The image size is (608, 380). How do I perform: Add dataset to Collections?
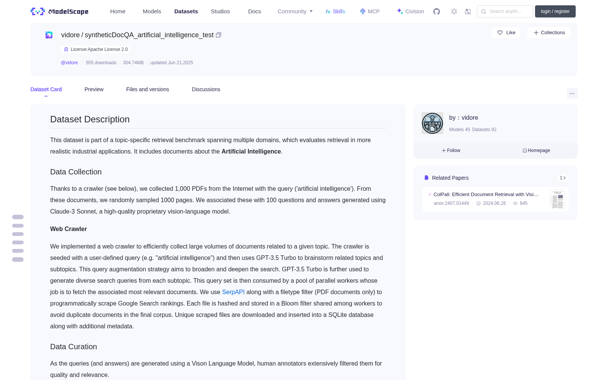pyautogui.click(x=549, y=33)
